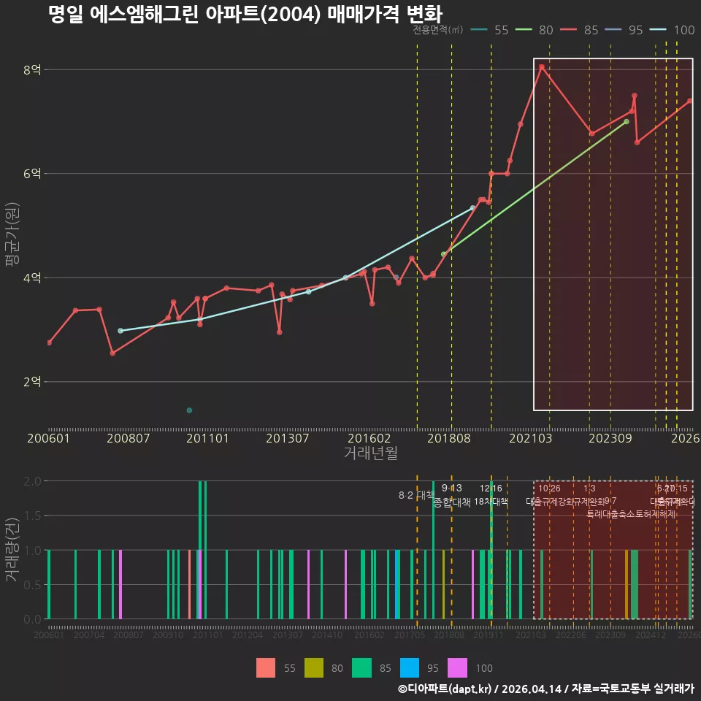Select the 100 line end point above 5억
This screenshot has width=701, height=701.
coord(472,208)
